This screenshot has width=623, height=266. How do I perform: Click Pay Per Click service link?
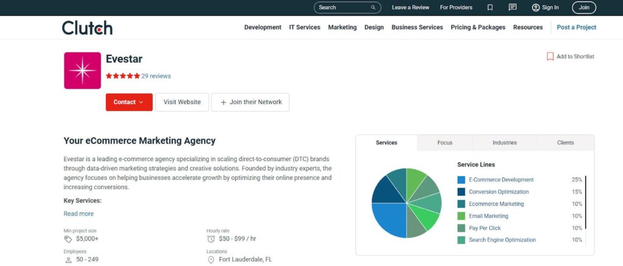click(x=485, y=228)
